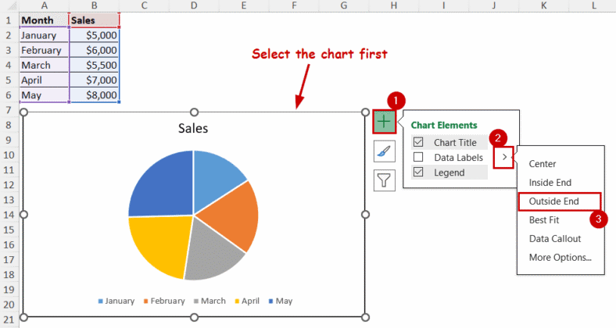Toggle the Chart Title checkbox

(418, 143)
